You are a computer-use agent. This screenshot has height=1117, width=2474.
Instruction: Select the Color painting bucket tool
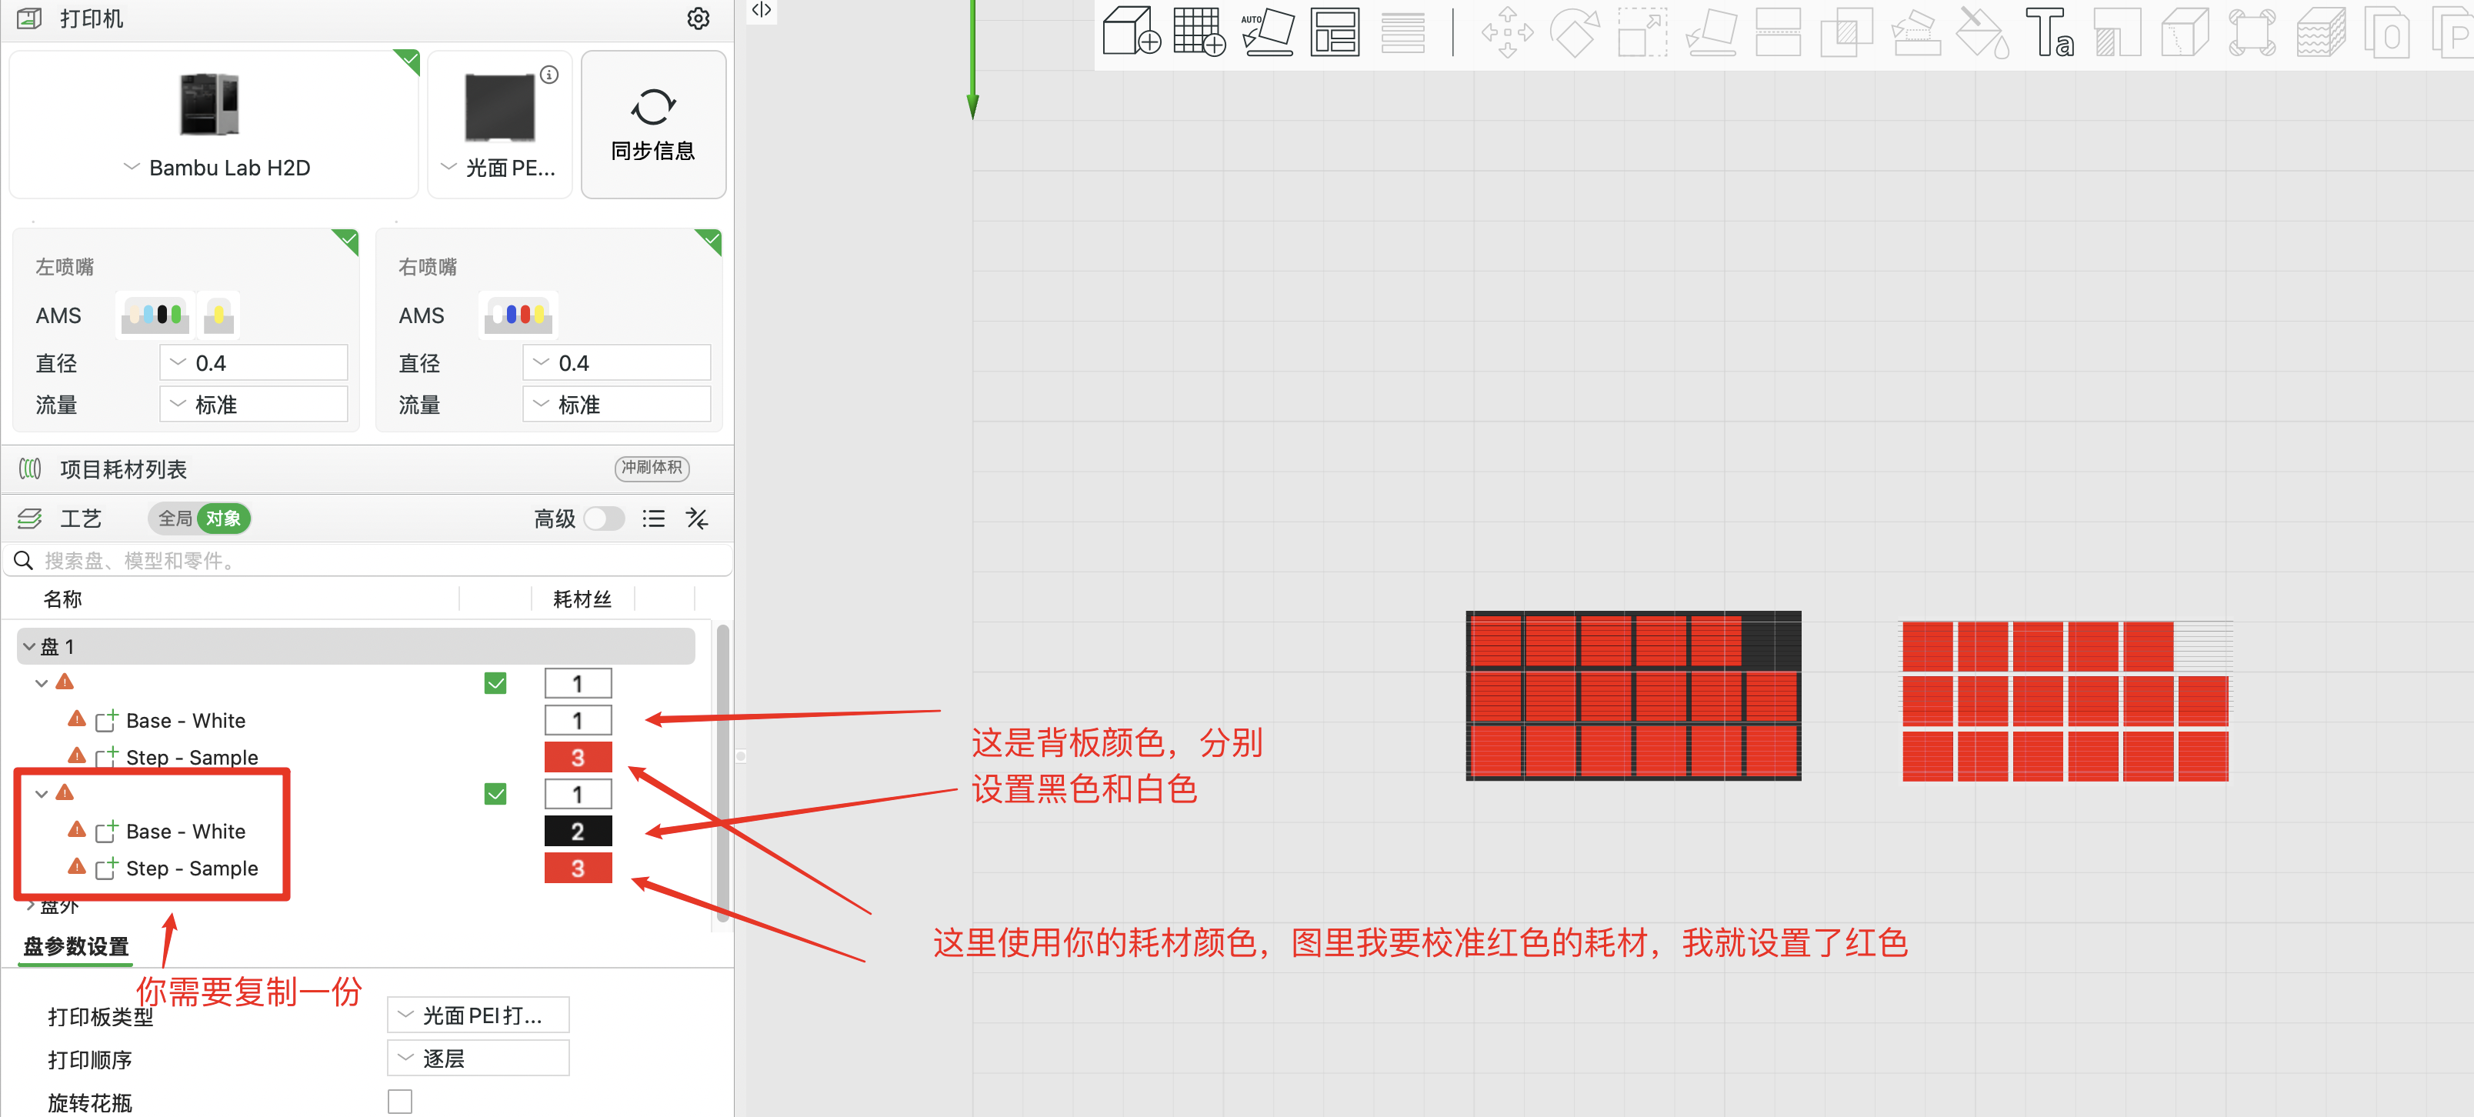coord(1982,31)
